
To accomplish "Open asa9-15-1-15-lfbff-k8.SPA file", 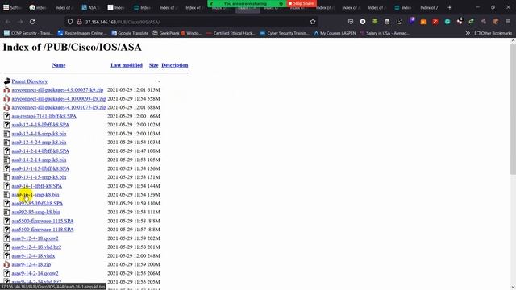I will pyautogui.click(x=40, y=168).
